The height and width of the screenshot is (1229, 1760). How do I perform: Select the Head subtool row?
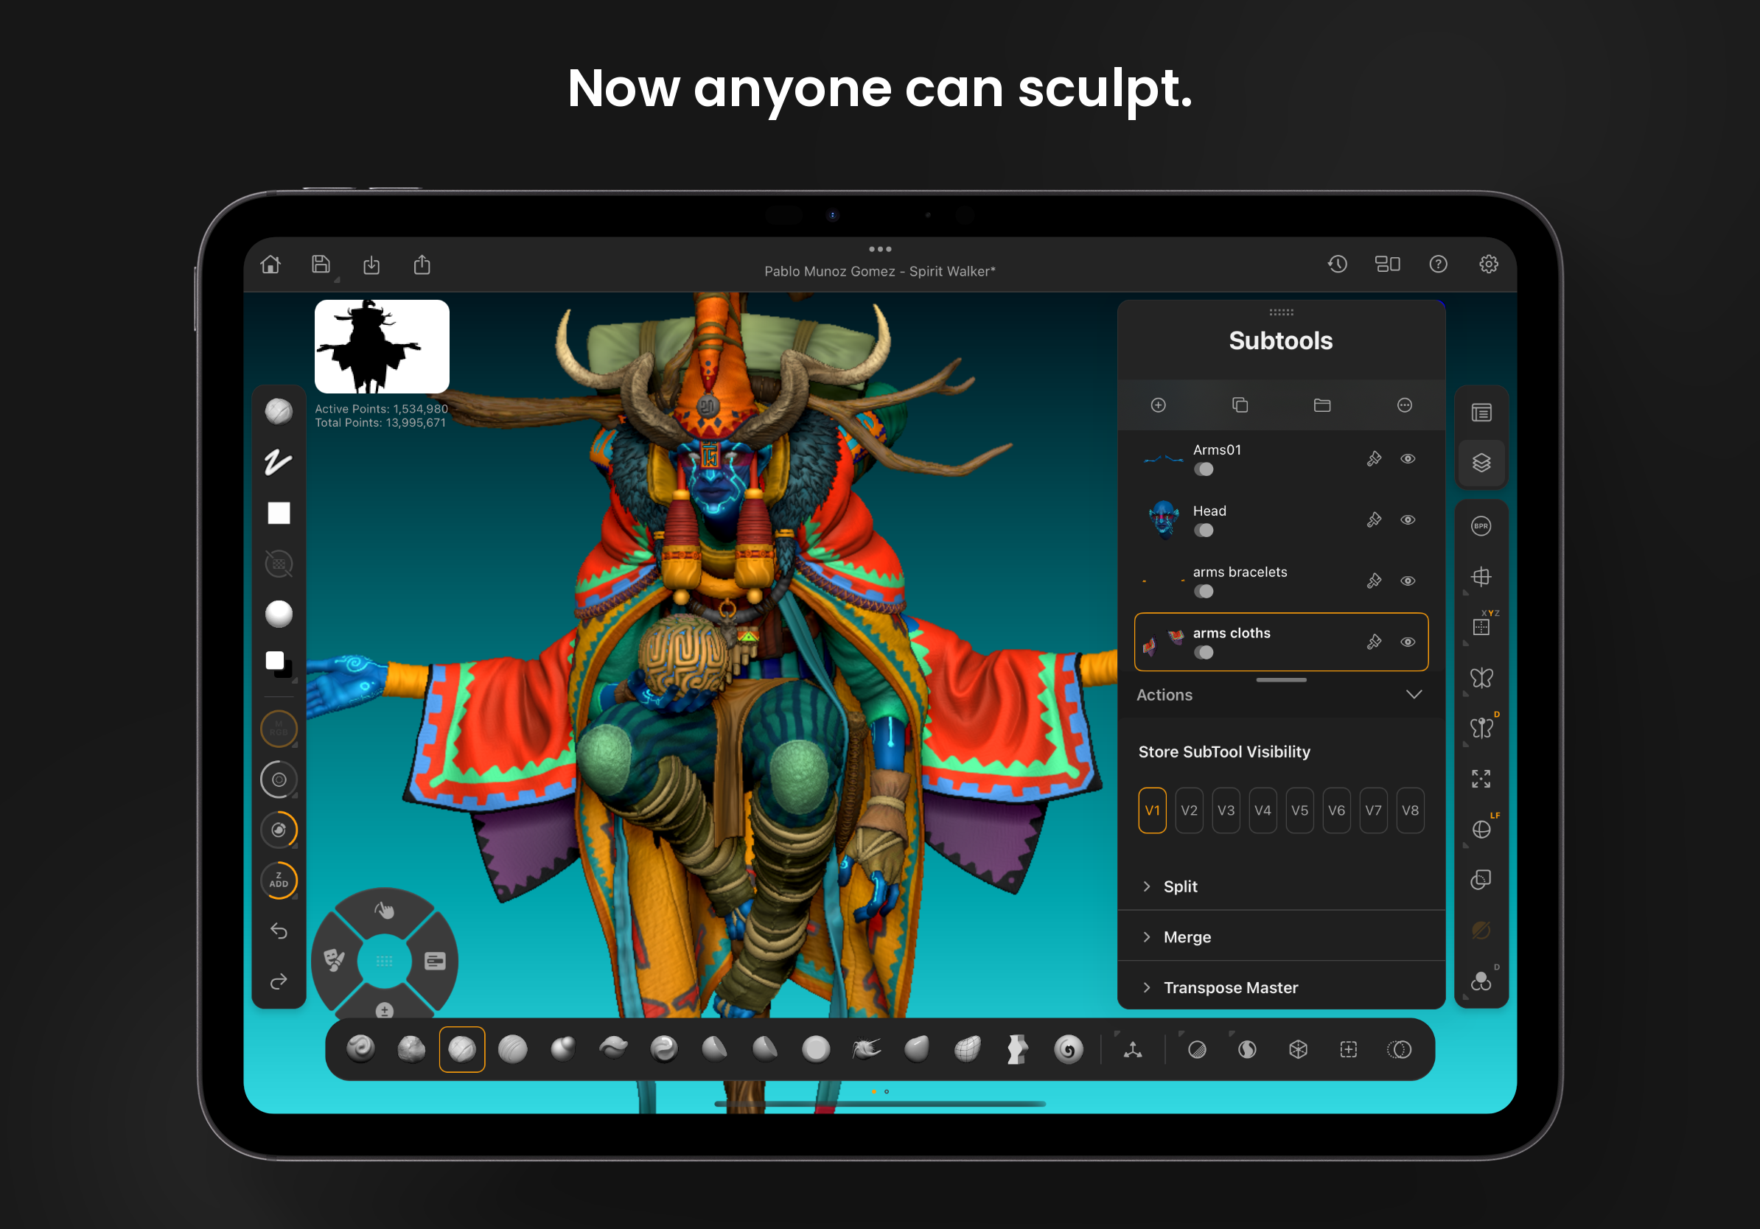1281,520
